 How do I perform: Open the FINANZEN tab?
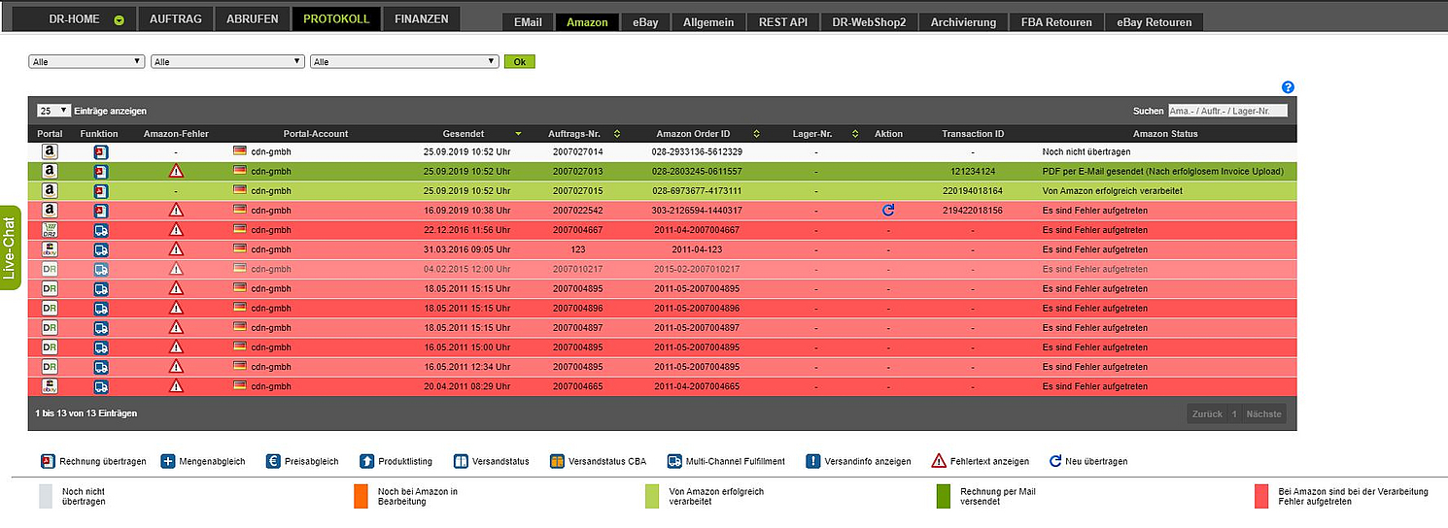coord(422,18)
